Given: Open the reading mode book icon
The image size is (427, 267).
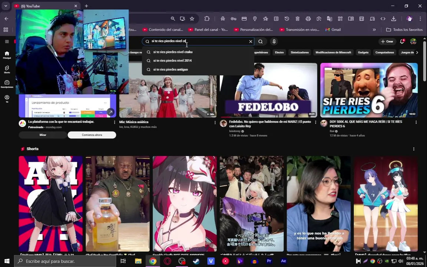Looking at the screenshot, I should 351,19.
